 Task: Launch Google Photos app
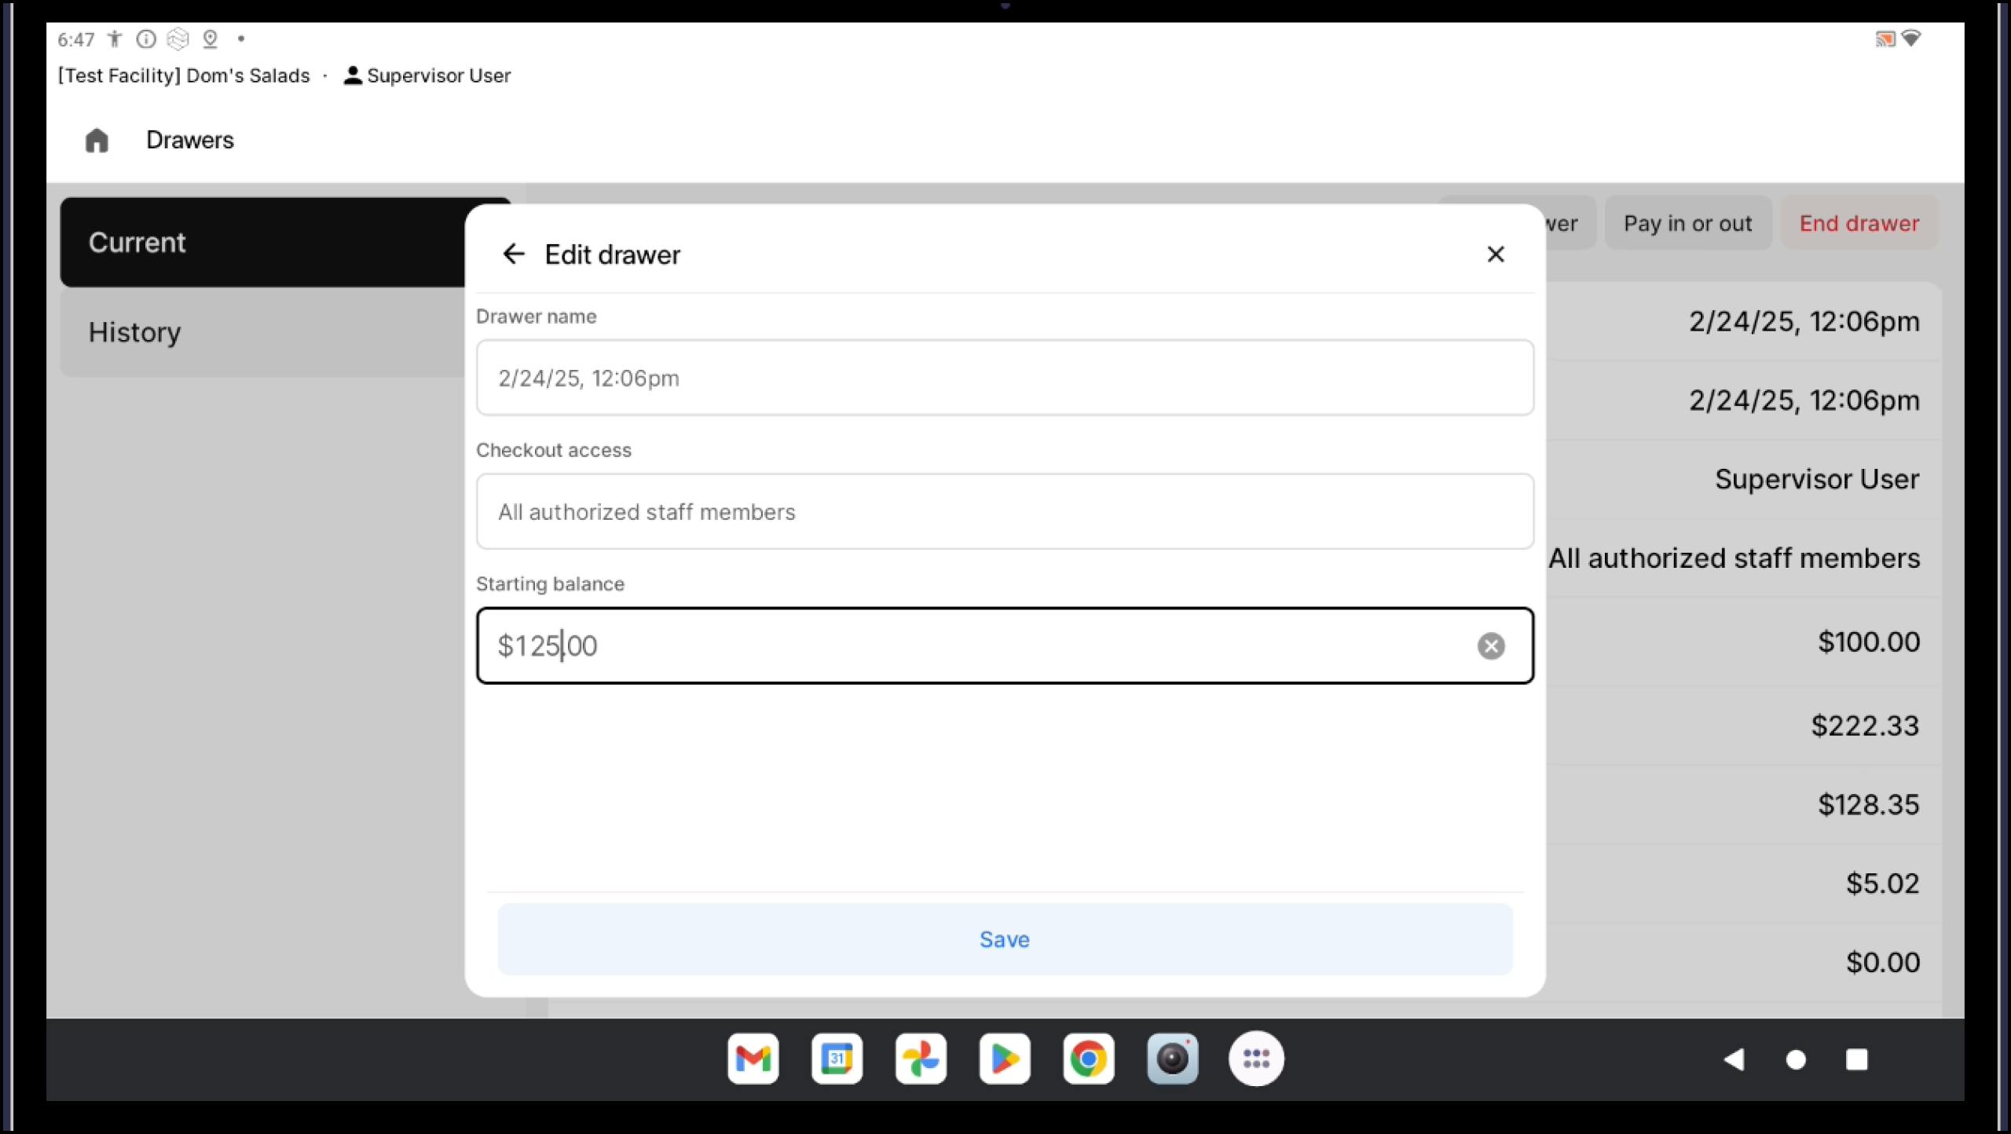[x=921, y=1059]
